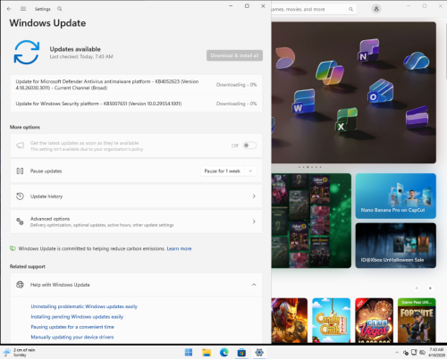Click the Windows Start button
The image size is (447, 359).
tap(189, 353)
